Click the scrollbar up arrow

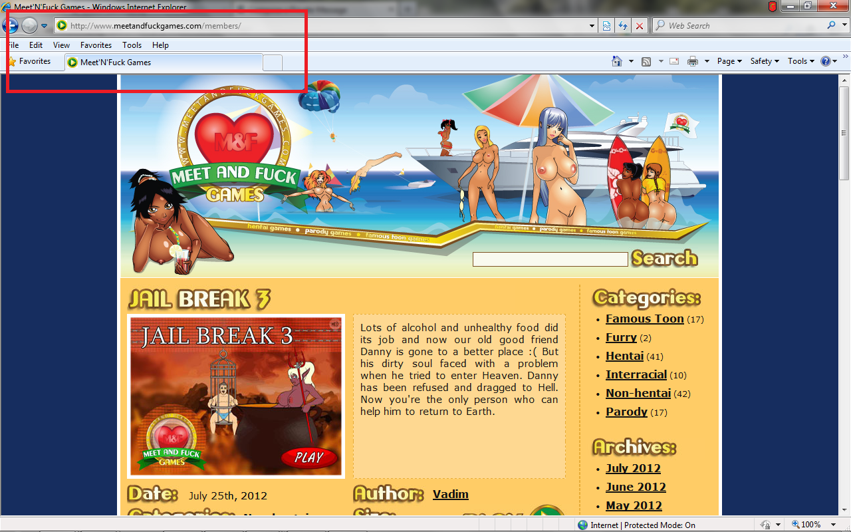[x=844, y=80]
